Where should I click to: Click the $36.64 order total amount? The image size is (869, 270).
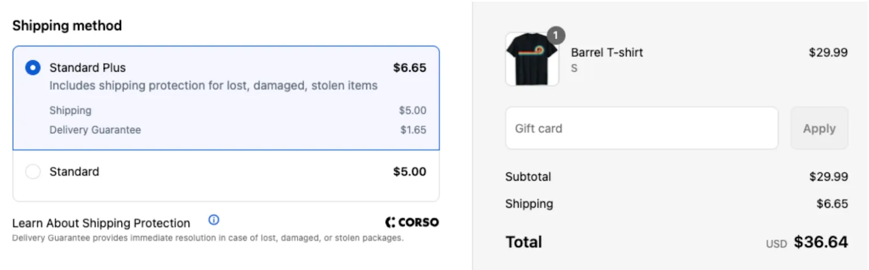coord(820,242)
